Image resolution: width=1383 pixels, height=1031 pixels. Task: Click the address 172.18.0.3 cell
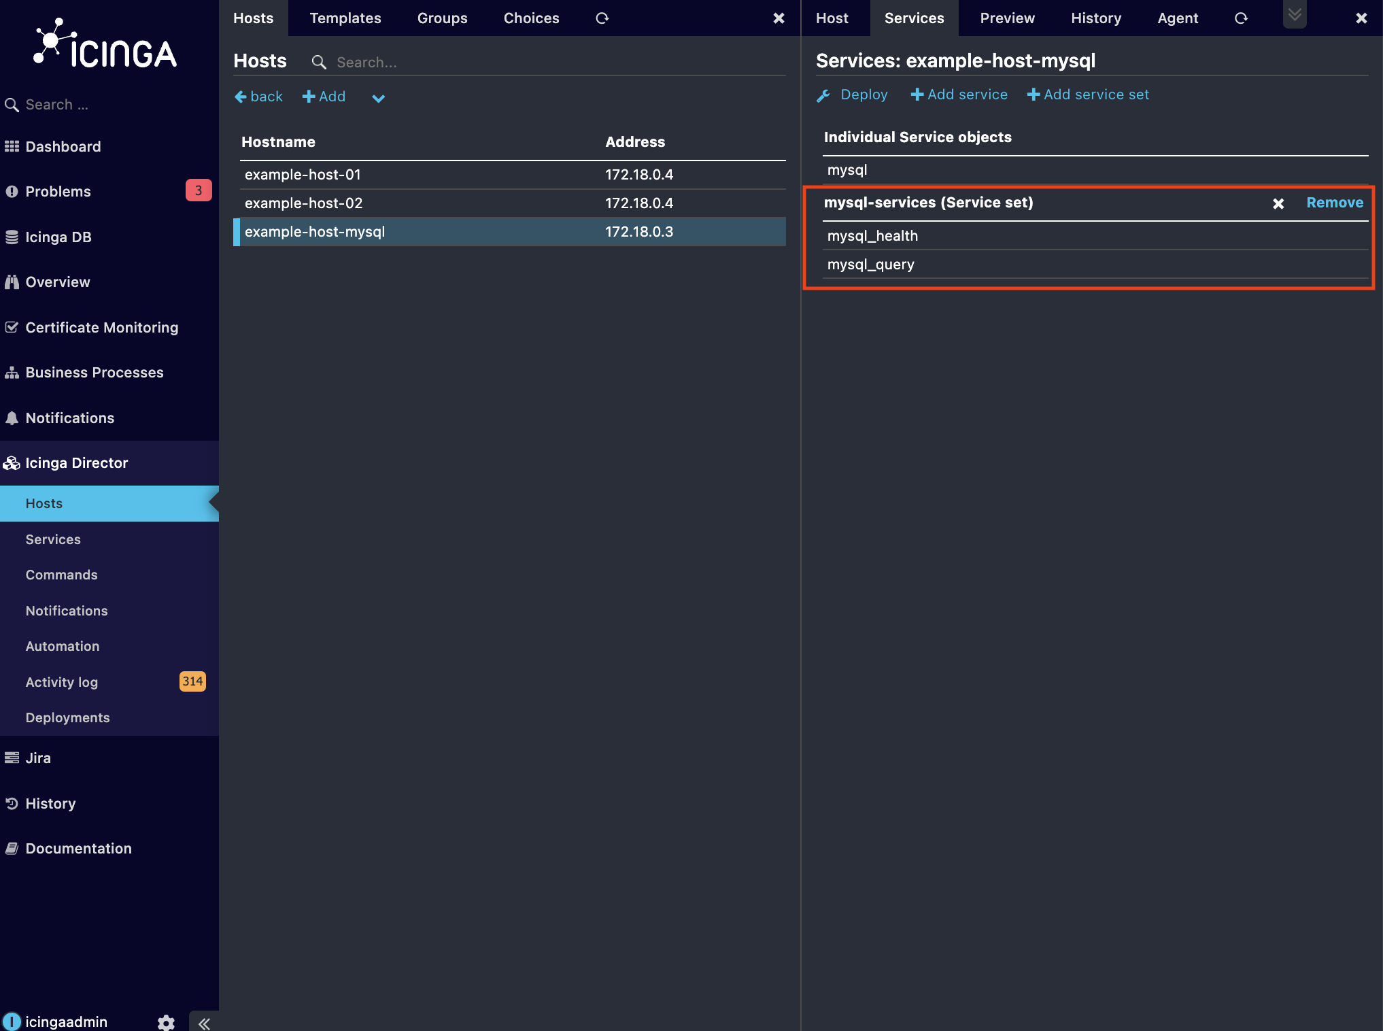[639, 232]
